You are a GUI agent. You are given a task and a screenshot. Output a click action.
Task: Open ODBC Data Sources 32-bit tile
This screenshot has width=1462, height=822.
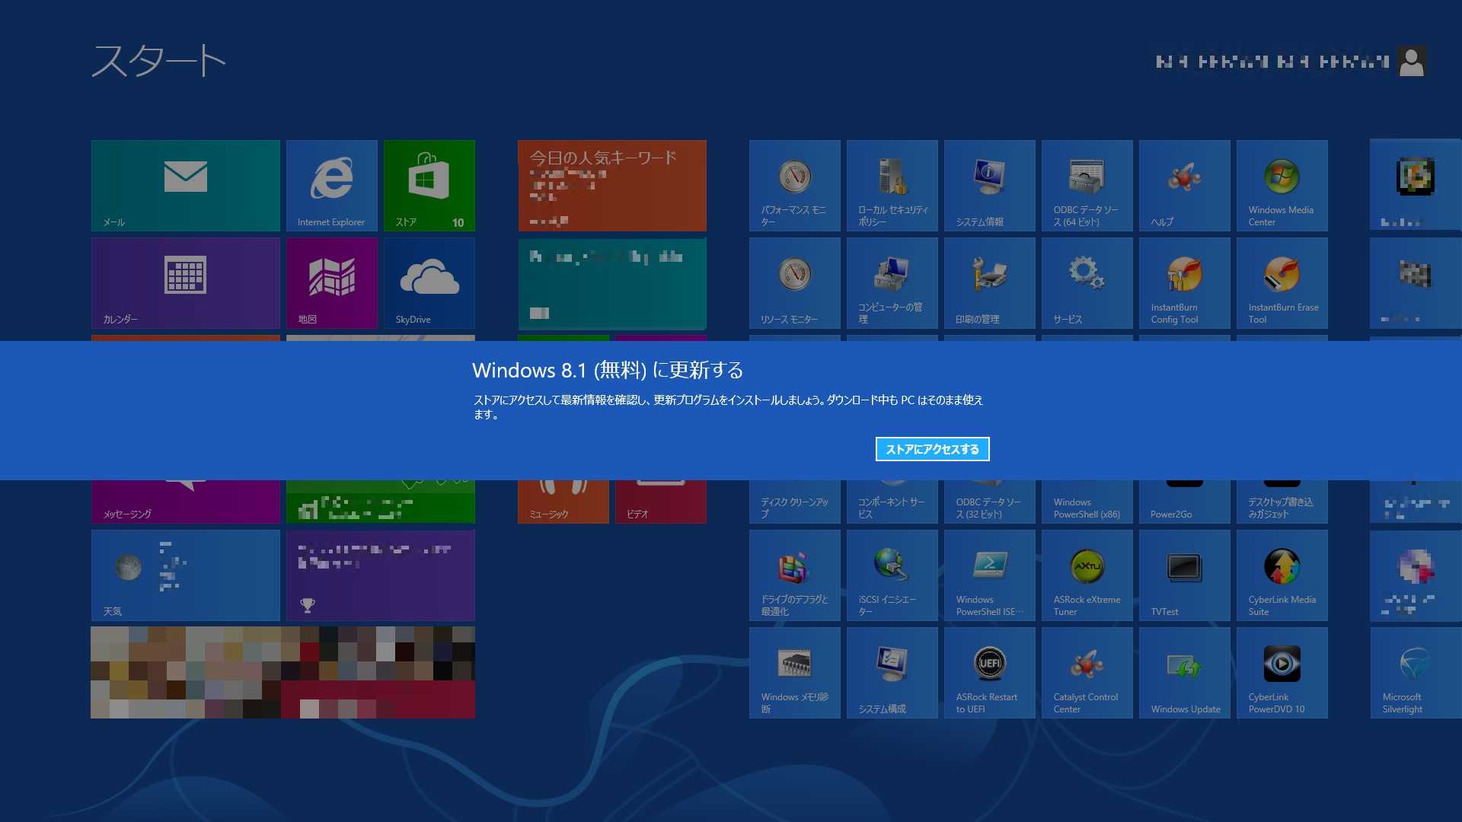tap(990, 502)
